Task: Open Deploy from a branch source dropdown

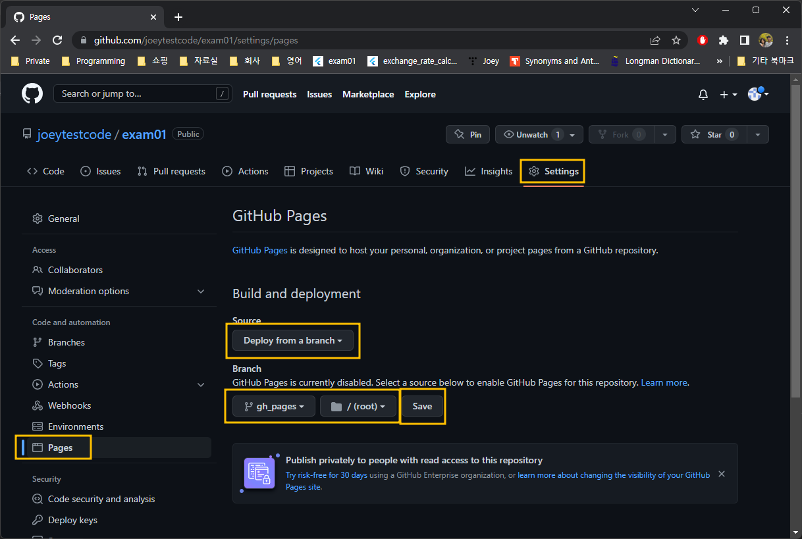Action: coord(293,340)
